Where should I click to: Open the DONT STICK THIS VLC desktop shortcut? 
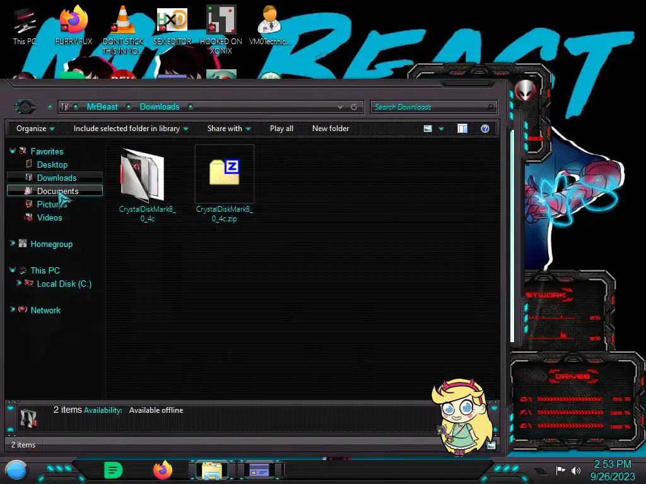click(123, 30)
